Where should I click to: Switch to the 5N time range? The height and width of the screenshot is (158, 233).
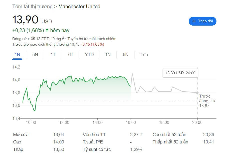pos(35,54)
